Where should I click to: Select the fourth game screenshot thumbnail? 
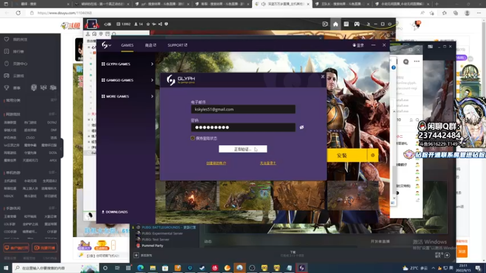pos(353,196)
